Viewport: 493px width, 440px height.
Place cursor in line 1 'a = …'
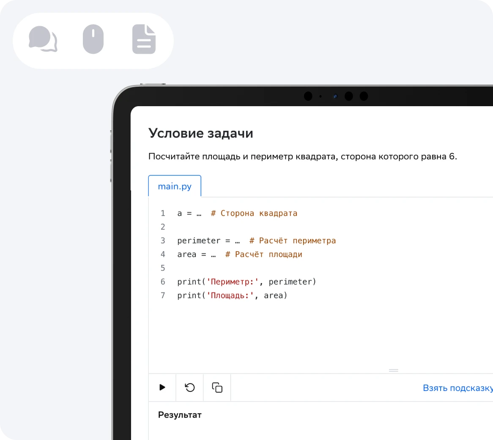pyautogui.click(x=189, y=213)
